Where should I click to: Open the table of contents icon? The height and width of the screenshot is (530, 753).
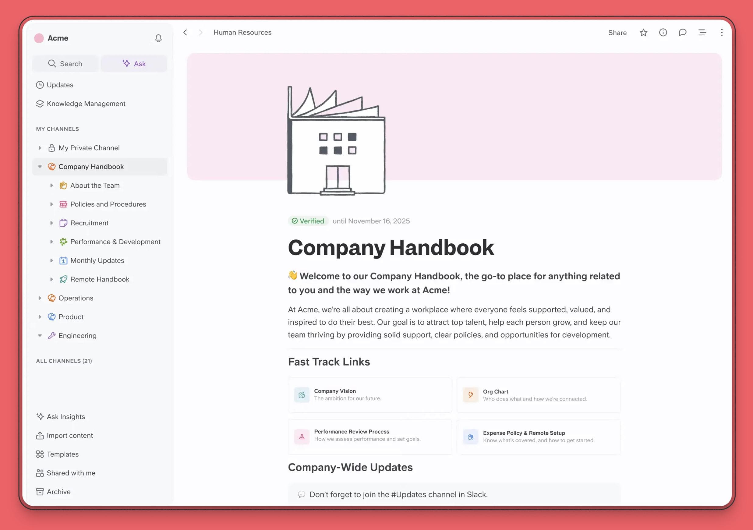(702, 33)
